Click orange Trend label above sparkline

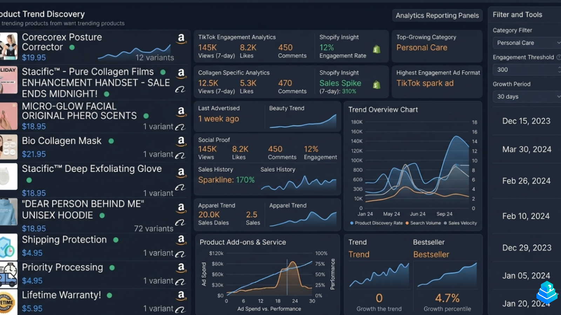coord(359,254)
